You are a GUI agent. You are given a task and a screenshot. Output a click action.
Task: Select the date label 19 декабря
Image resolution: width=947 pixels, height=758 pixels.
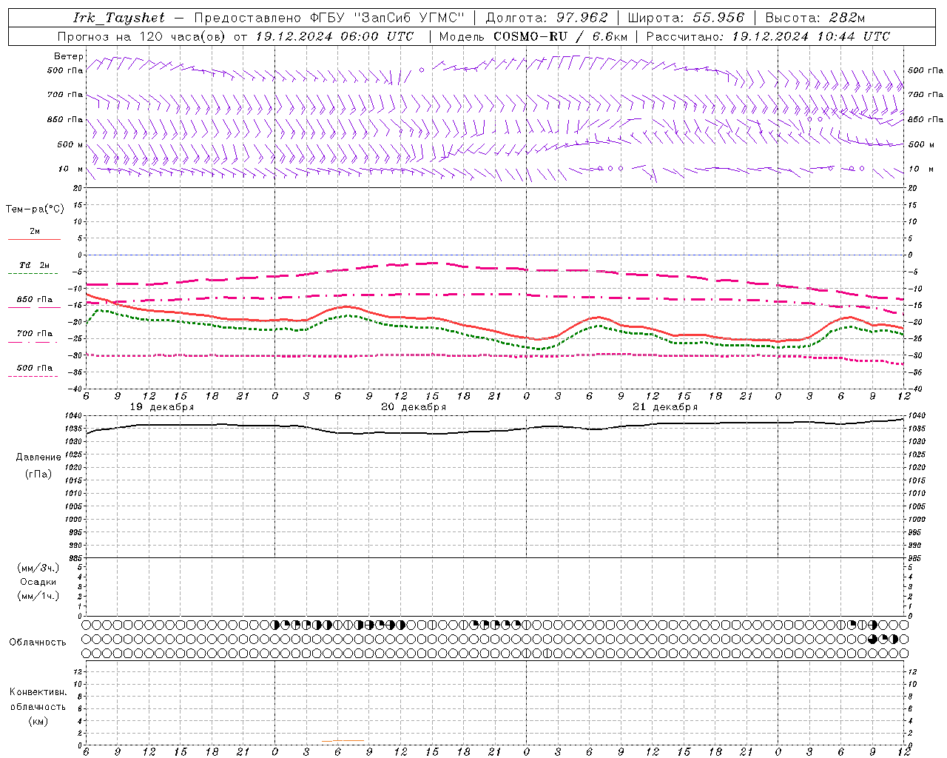click(162, 407)
